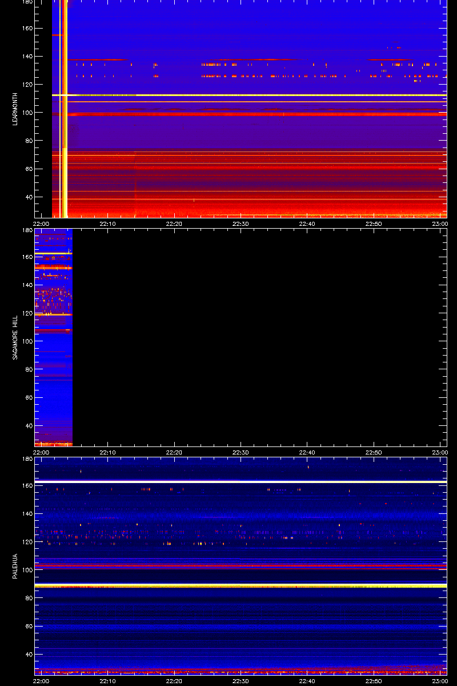Select the 22:50 time label under Learmonth plot
457x686 pixels.
(x=374, y=224)
